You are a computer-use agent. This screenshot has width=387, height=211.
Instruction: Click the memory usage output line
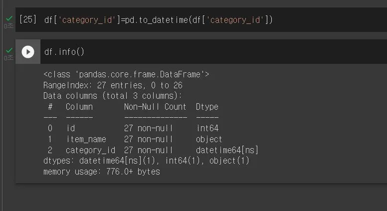pos(102,172)
